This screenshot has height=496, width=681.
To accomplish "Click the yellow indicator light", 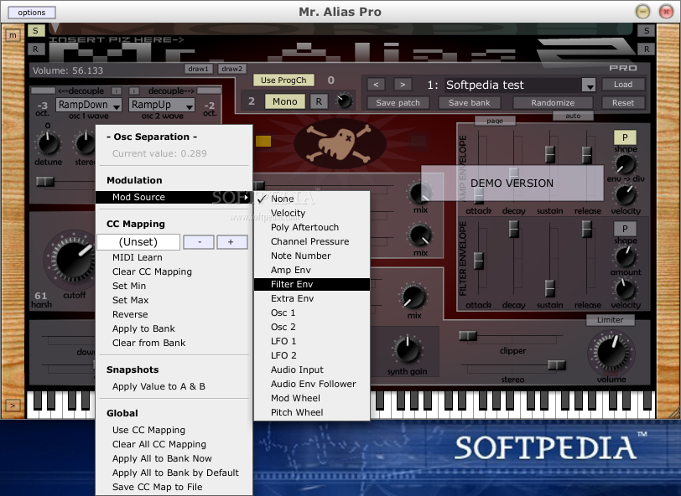I will pyautogui.click(x=263, y=141).
